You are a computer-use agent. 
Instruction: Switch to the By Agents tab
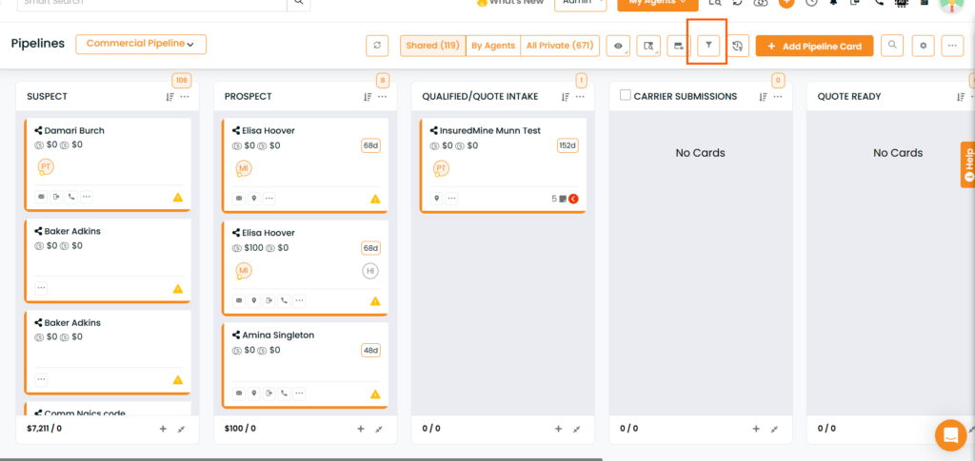point(493,46)
